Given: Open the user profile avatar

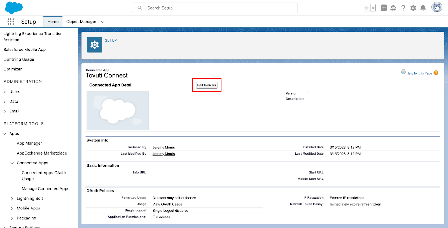Looking at the screenshot, I should coord(437,7).
